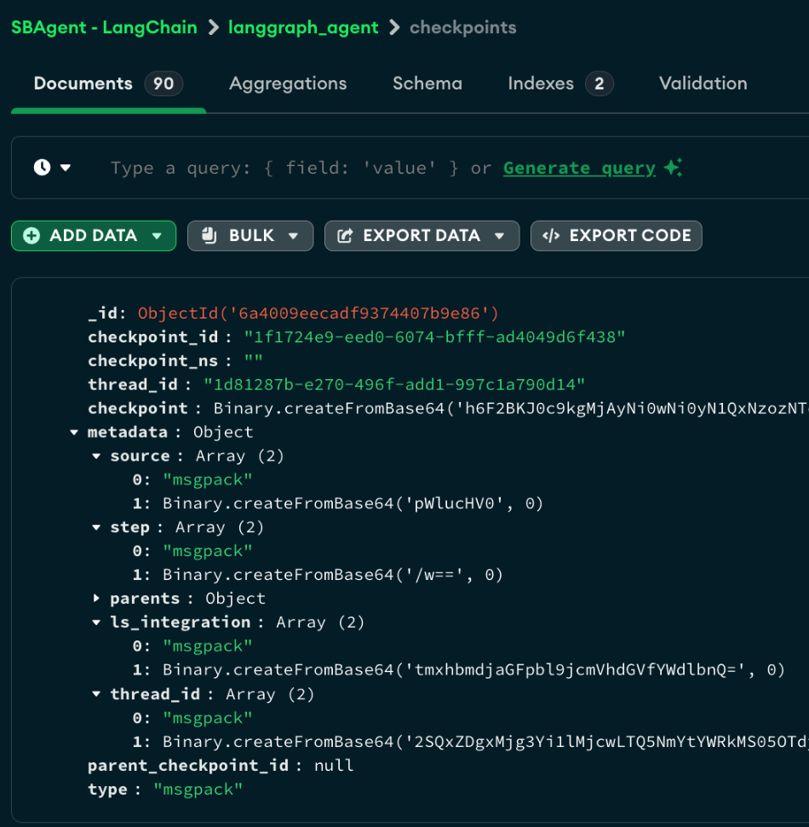The image size is (809, 827).
Task: Open the query history clock icon
Action: [x=43, y=168]
